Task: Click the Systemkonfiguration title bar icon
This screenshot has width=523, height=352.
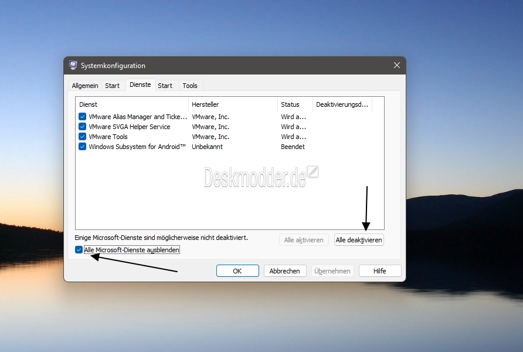Action: [x=73, y=65]
